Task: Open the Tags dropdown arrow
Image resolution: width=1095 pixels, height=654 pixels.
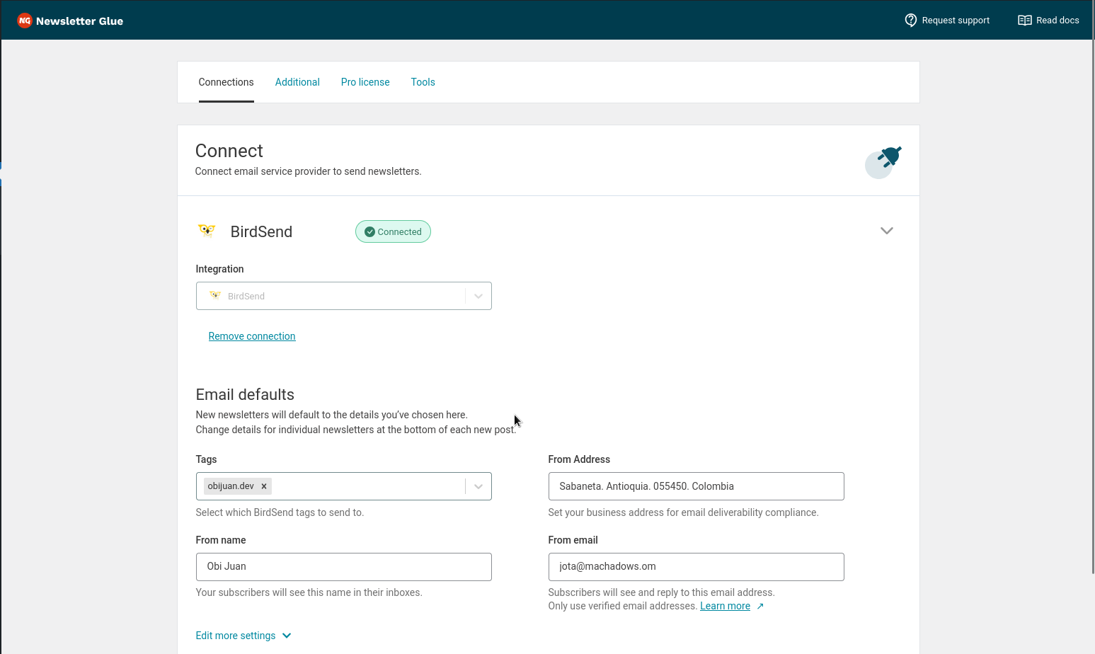Action: [478, 486]
